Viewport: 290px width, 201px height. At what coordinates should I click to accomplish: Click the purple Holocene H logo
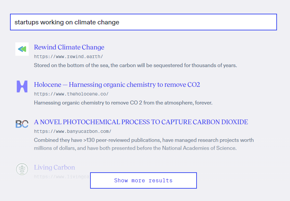click(22, 86)
